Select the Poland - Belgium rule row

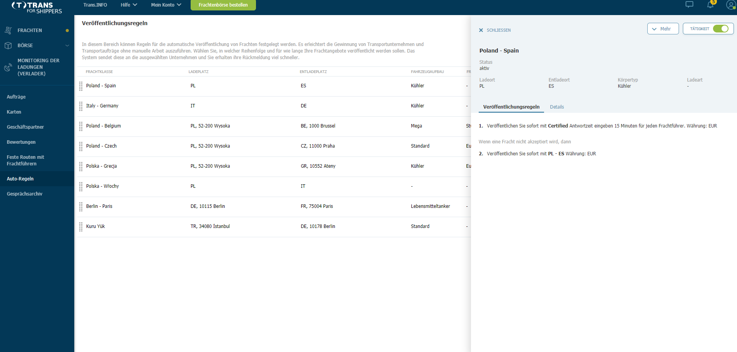[x=274, y=126]
